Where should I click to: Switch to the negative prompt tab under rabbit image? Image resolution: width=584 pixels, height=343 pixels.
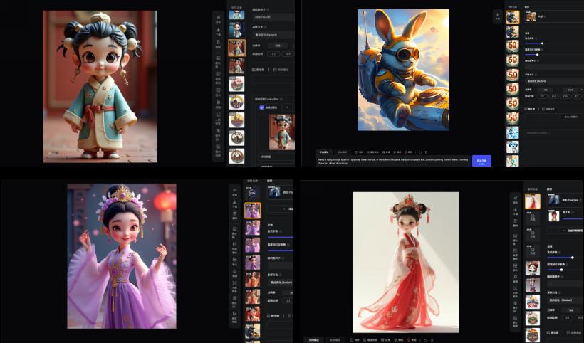[x=343, y=152]
